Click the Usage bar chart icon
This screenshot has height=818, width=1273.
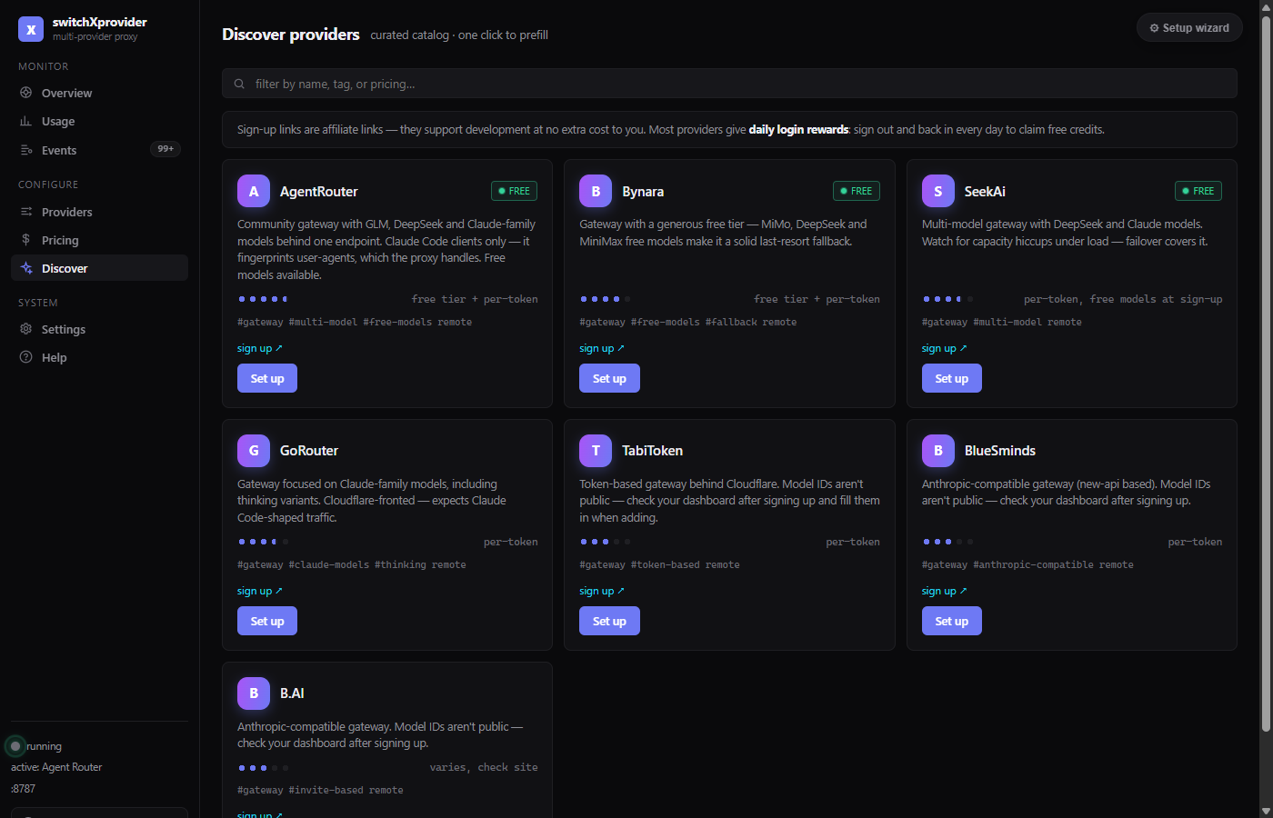(26, 121)
